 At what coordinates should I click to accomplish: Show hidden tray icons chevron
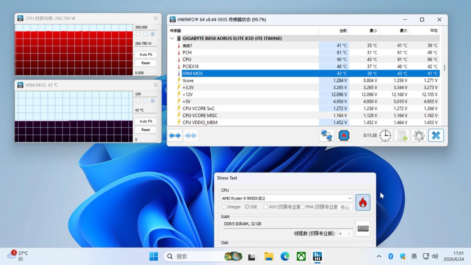pos(379,256)
